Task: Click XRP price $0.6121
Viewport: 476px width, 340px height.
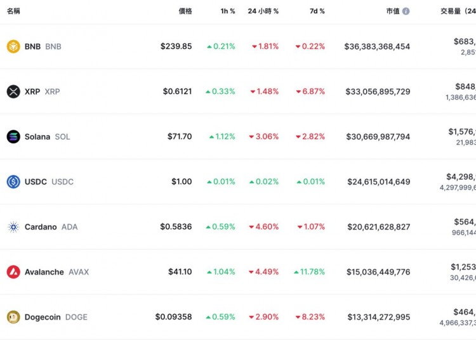Action: 177,91
